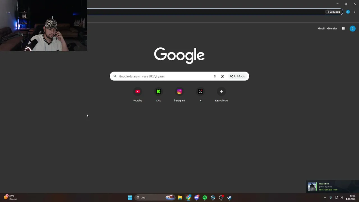Screen dimensions: 359x202
Task: Open the volume control in system tray
Action: point(341,198)
